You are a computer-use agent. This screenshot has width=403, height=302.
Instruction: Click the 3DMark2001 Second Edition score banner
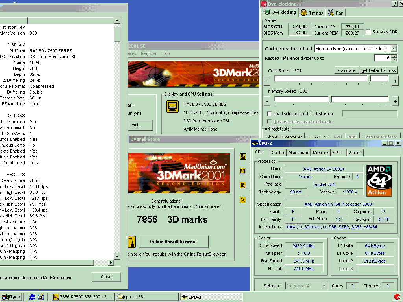click(179, 173)
